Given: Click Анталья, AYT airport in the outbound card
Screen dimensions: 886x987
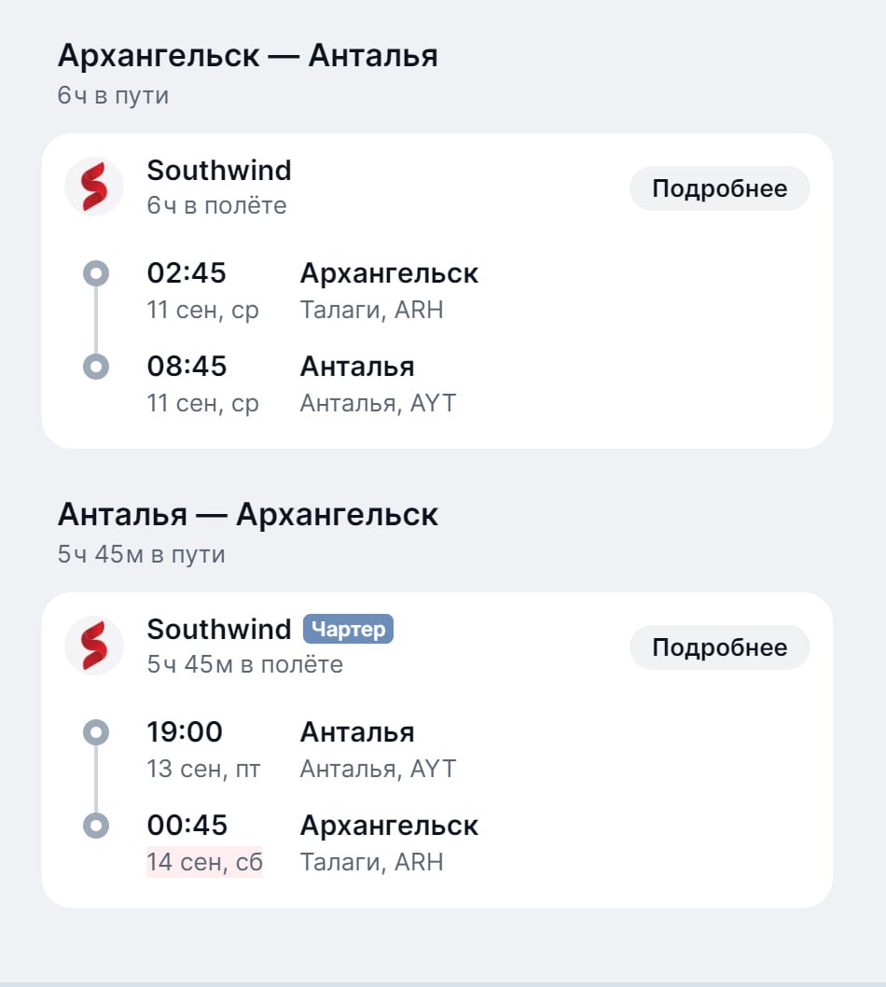Looking at the screenshot, I should pyautogui.click(x=378, y=404).
